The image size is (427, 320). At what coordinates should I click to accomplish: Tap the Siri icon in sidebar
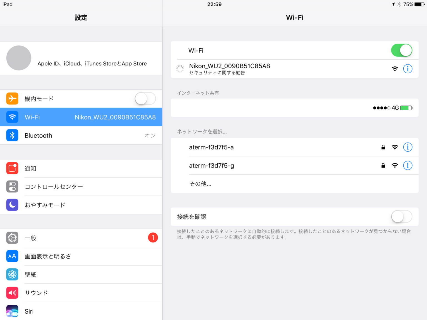pos(12,311)
